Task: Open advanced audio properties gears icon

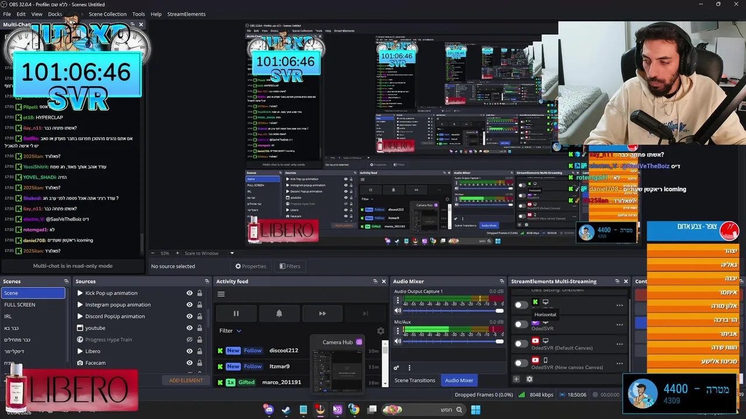Action: coord(396,368)
